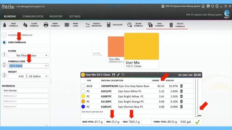The width and height of the screenshot is (232, 130).
Task: Click the Clone Formula button label
Action: point(34,25)
